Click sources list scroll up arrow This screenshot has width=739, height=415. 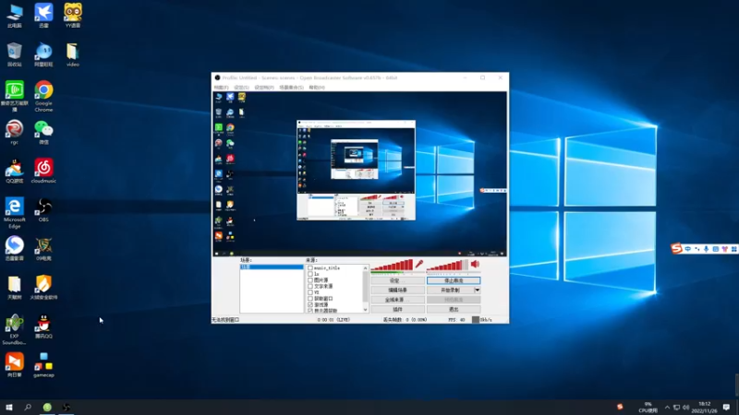click(x=365, y=268)
